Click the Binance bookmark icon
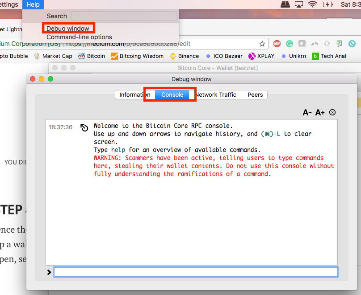Image resolution: width=361 pixels, height=295 pixels. point(172,56)
